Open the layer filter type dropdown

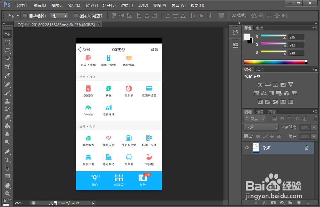[255, 119]
